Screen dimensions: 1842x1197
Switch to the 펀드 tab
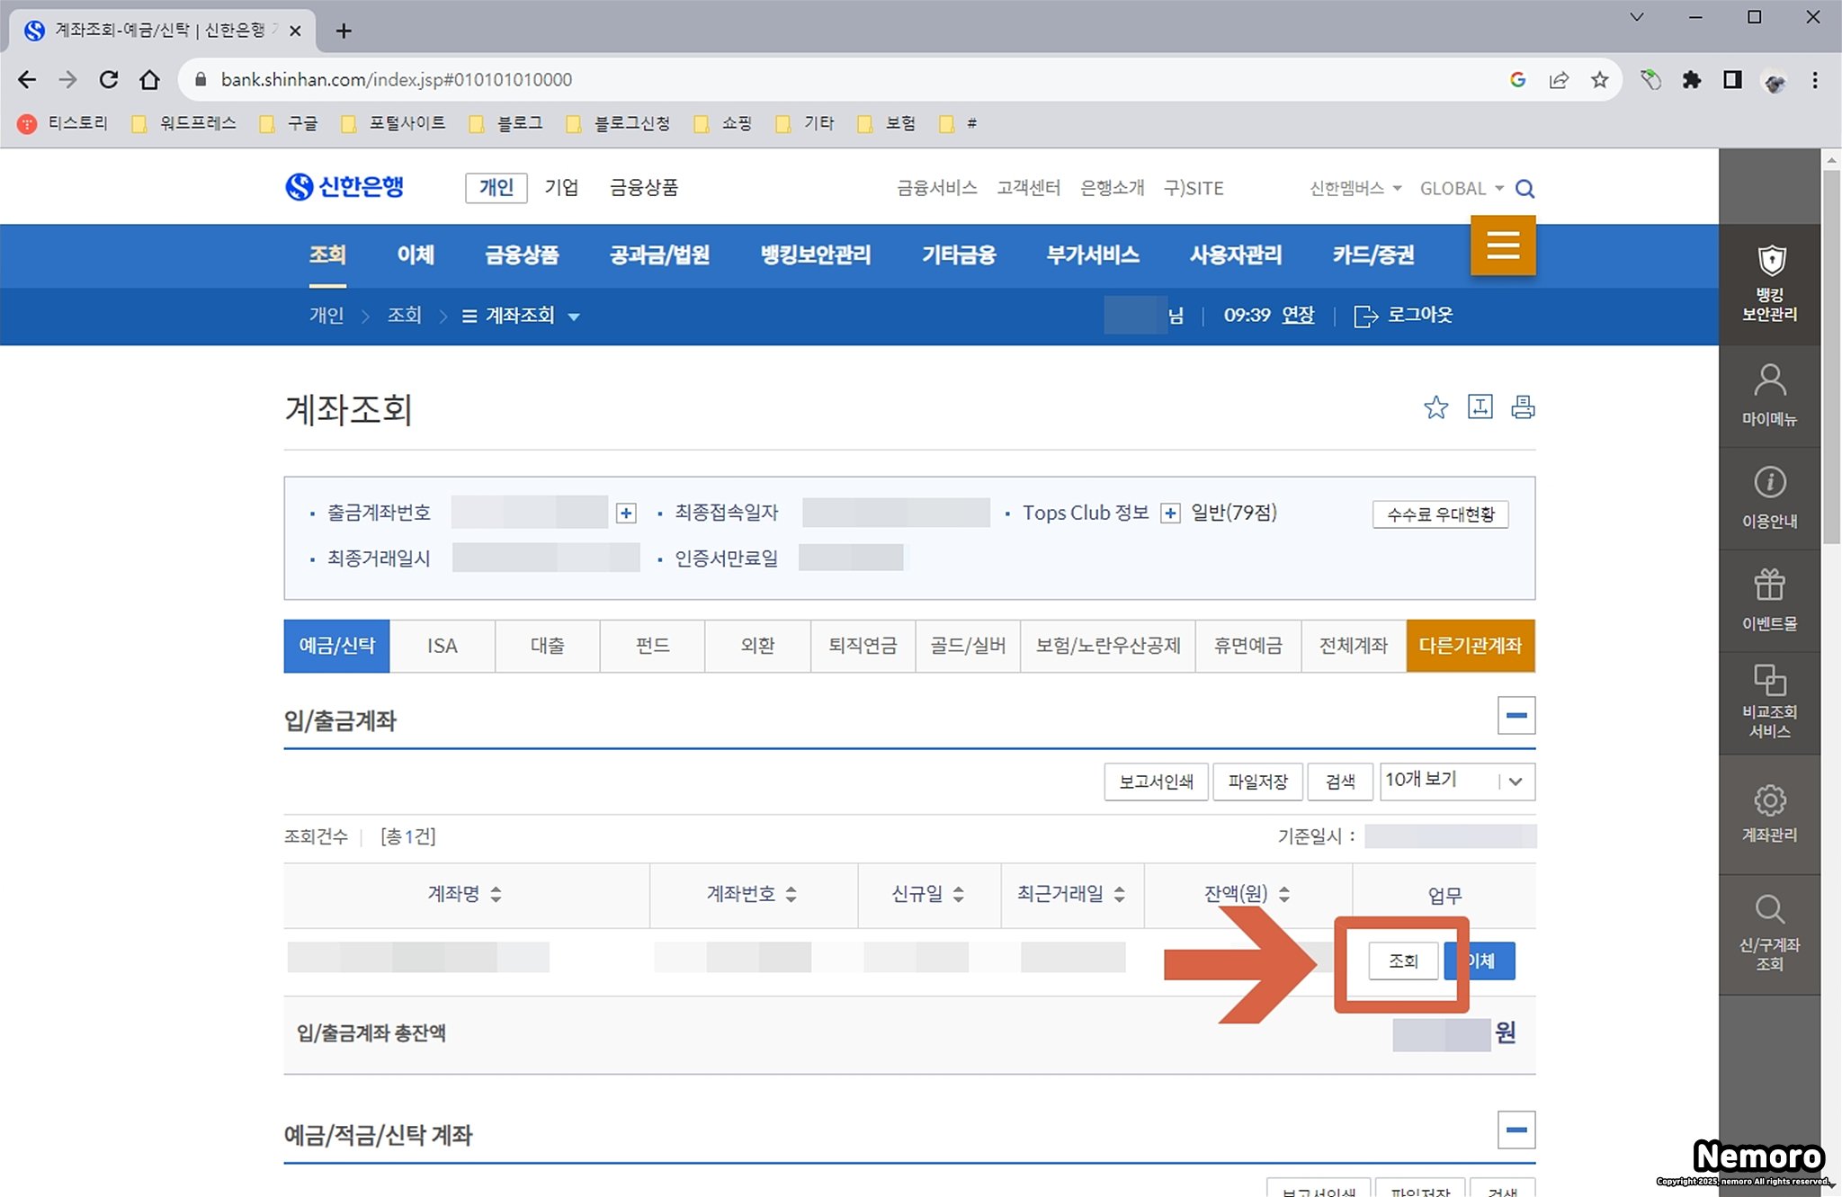point(652,646)
